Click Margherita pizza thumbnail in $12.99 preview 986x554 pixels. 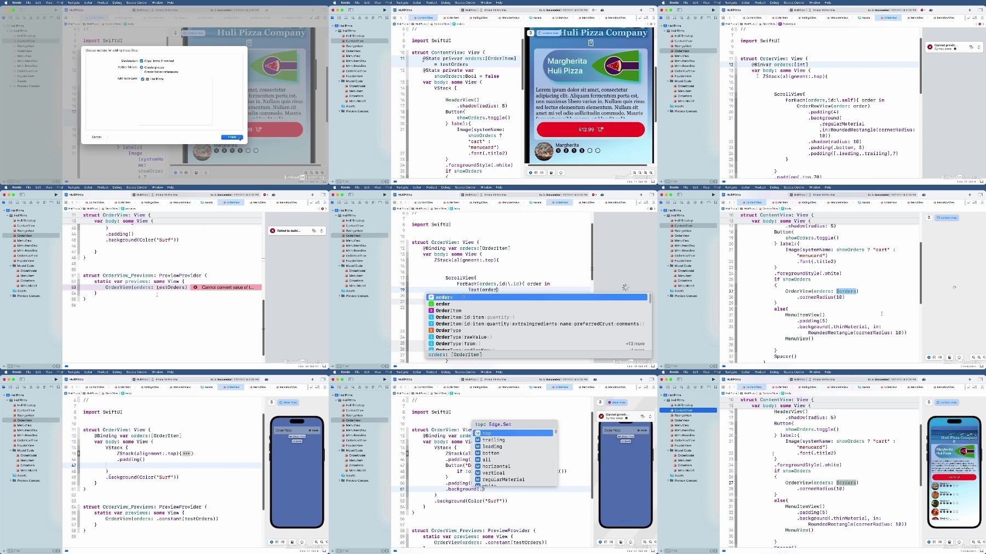coord(543,151)
